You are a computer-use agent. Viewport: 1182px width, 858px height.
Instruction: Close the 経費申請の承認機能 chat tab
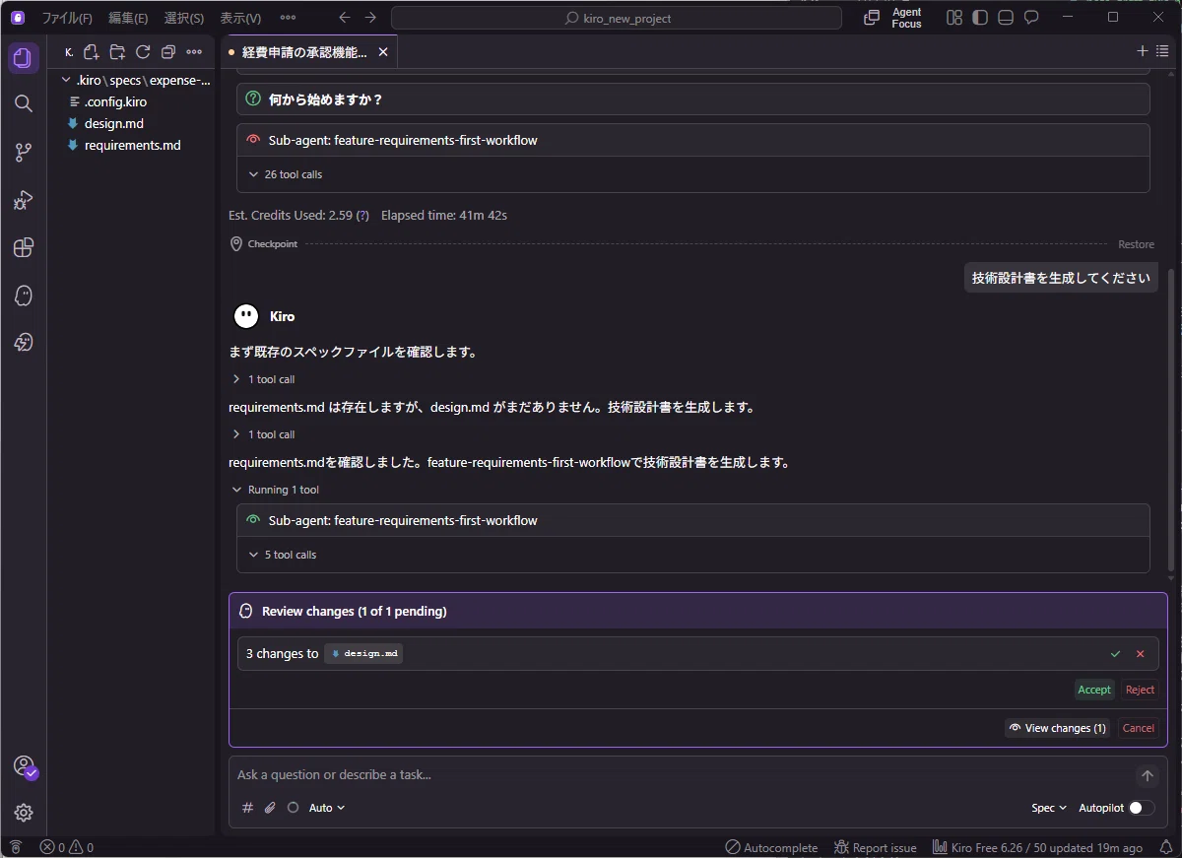(x=383, y=52)
